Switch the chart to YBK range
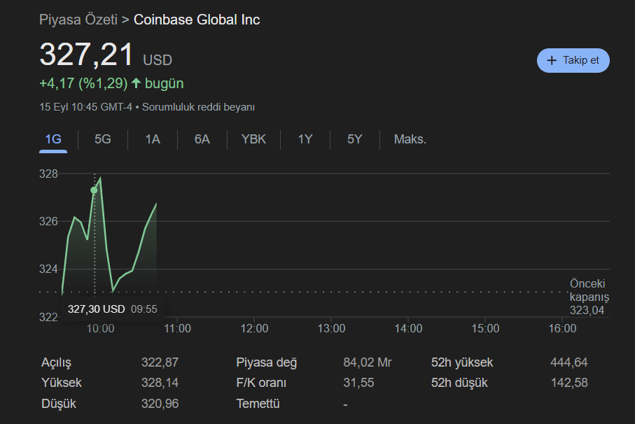The height and width of the screenshot is (424, 635). (253, 139)
